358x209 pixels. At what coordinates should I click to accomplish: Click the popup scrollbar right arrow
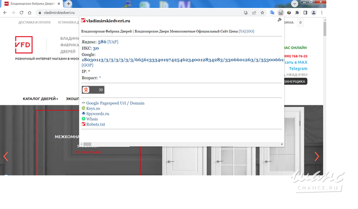(x=282, y=144)
